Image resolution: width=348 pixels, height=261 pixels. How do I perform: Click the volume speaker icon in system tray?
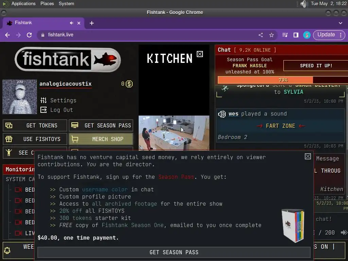click(303, 4)
